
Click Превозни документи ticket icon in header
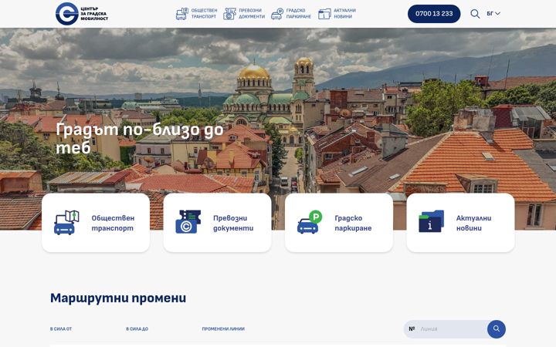point(229,14)
